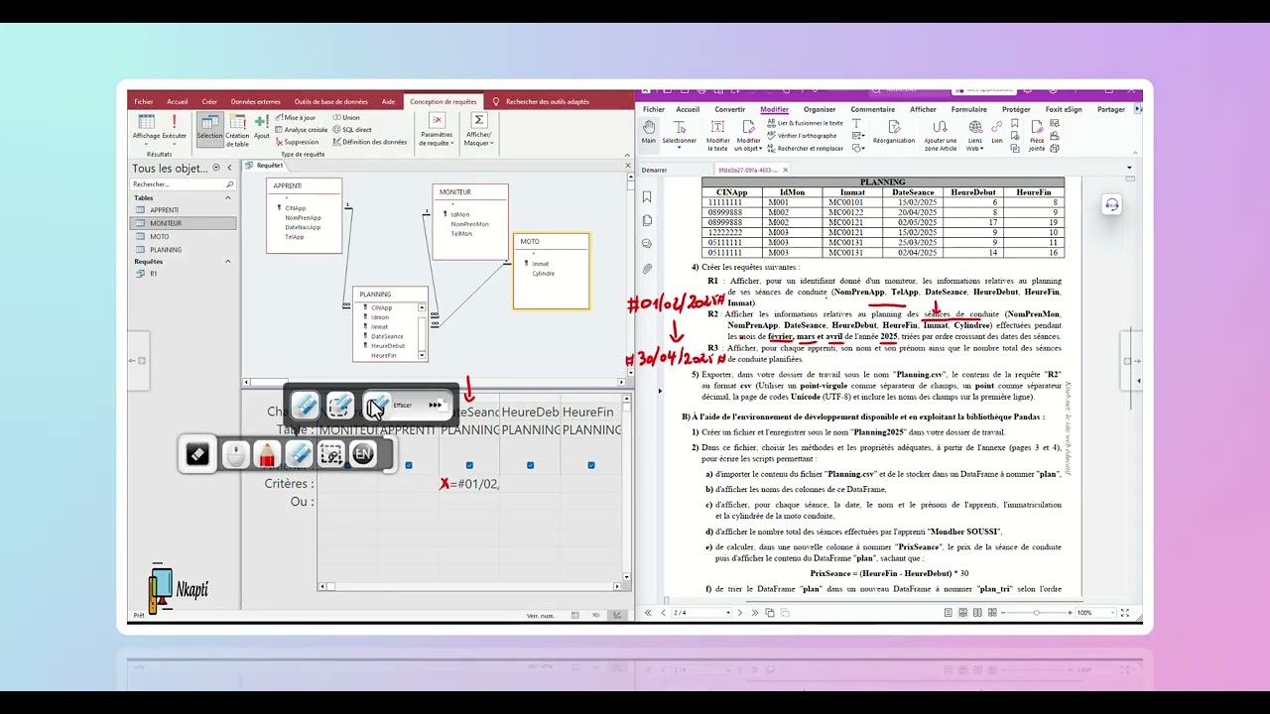Uncheck Afficher box for HeureFin column
Viewport: 1270px width, 714px height.
coord(591,465)
